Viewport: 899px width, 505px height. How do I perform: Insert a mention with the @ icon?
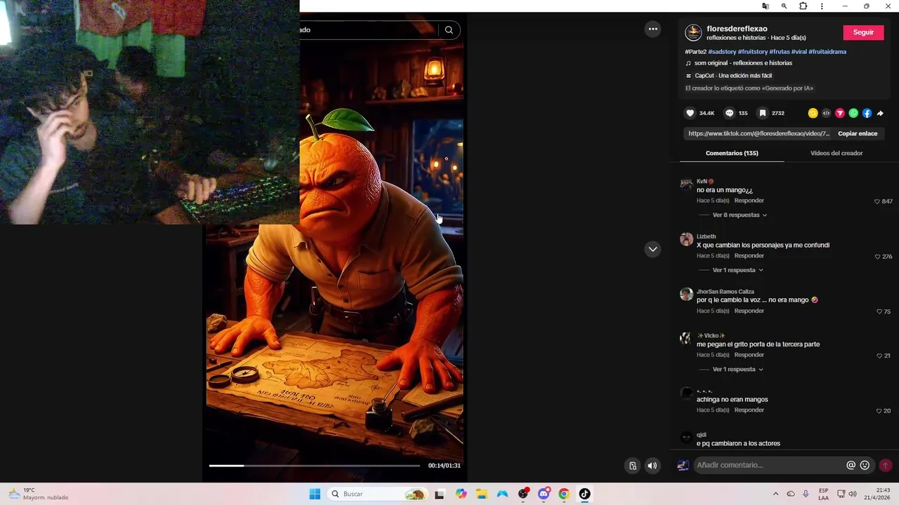[x=851, y=465]
